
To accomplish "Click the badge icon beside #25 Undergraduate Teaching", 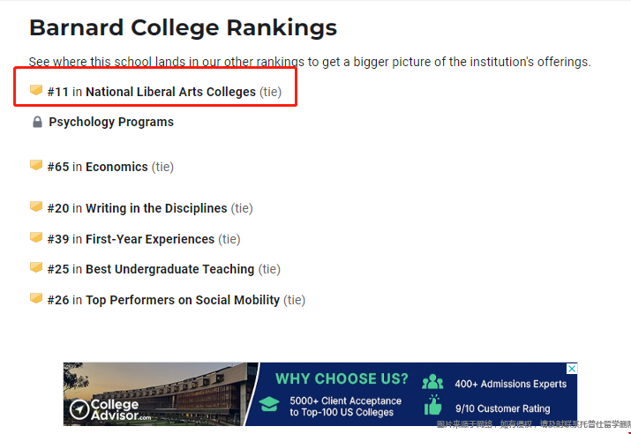I will coord(36,267).
